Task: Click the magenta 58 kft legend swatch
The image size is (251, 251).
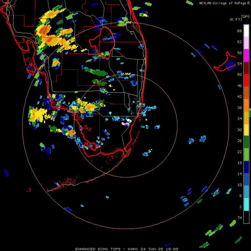Action: pos(246,55)
